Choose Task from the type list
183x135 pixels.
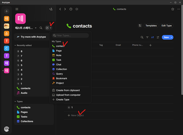click(70, 60)
